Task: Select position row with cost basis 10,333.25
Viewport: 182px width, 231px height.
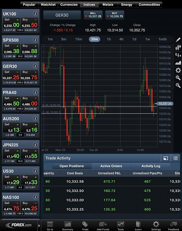Action: [x=112, y=209]
